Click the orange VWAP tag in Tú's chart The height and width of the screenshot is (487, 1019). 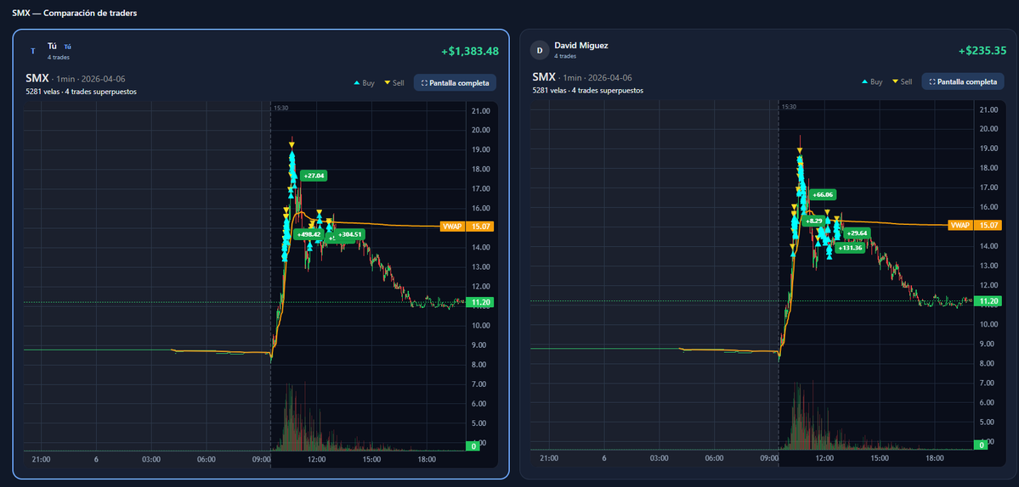pos(451,227)
